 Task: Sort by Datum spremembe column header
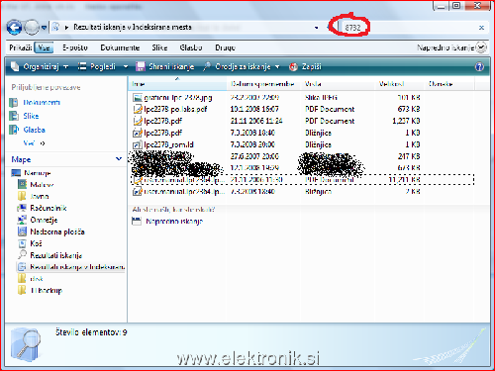coord(263,84)
